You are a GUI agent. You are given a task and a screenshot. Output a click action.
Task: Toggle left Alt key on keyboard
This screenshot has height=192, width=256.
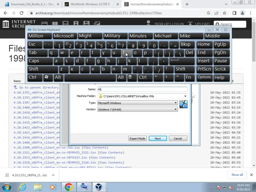click(x=58, y=78)
